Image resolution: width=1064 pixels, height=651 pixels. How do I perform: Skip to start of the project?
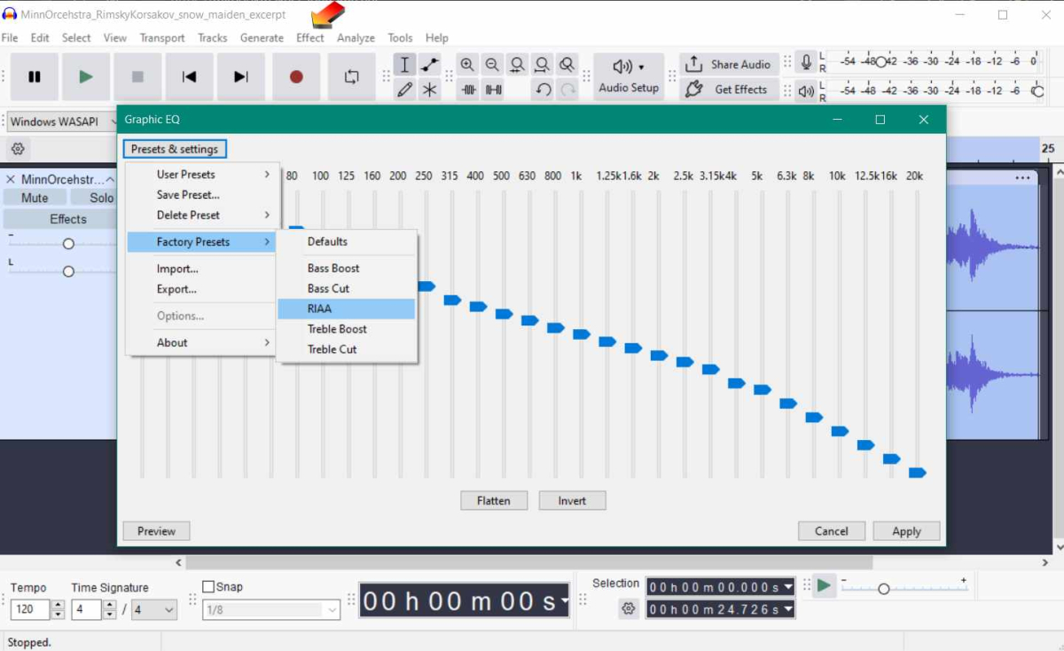[189, 77]
